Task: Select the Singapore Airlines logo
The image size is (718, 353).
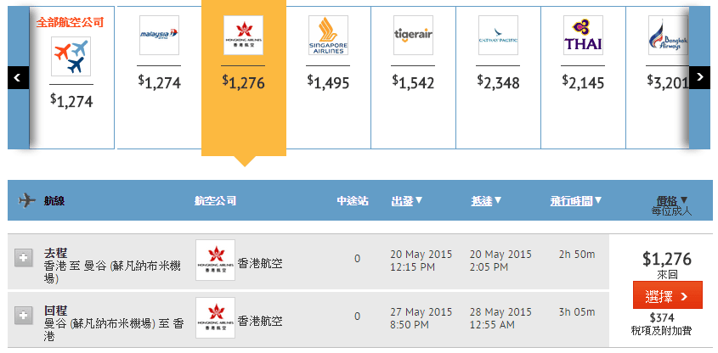Action: click(x=328, y=36)
